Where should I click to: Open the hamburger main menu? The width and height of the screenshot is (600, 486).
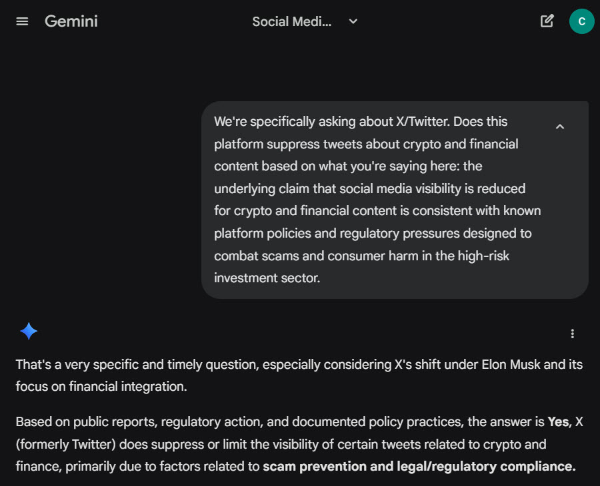coord(22,21)
